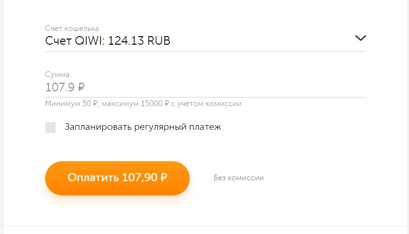Click the Запланировать регулярный платеж label

pos(143,127)
